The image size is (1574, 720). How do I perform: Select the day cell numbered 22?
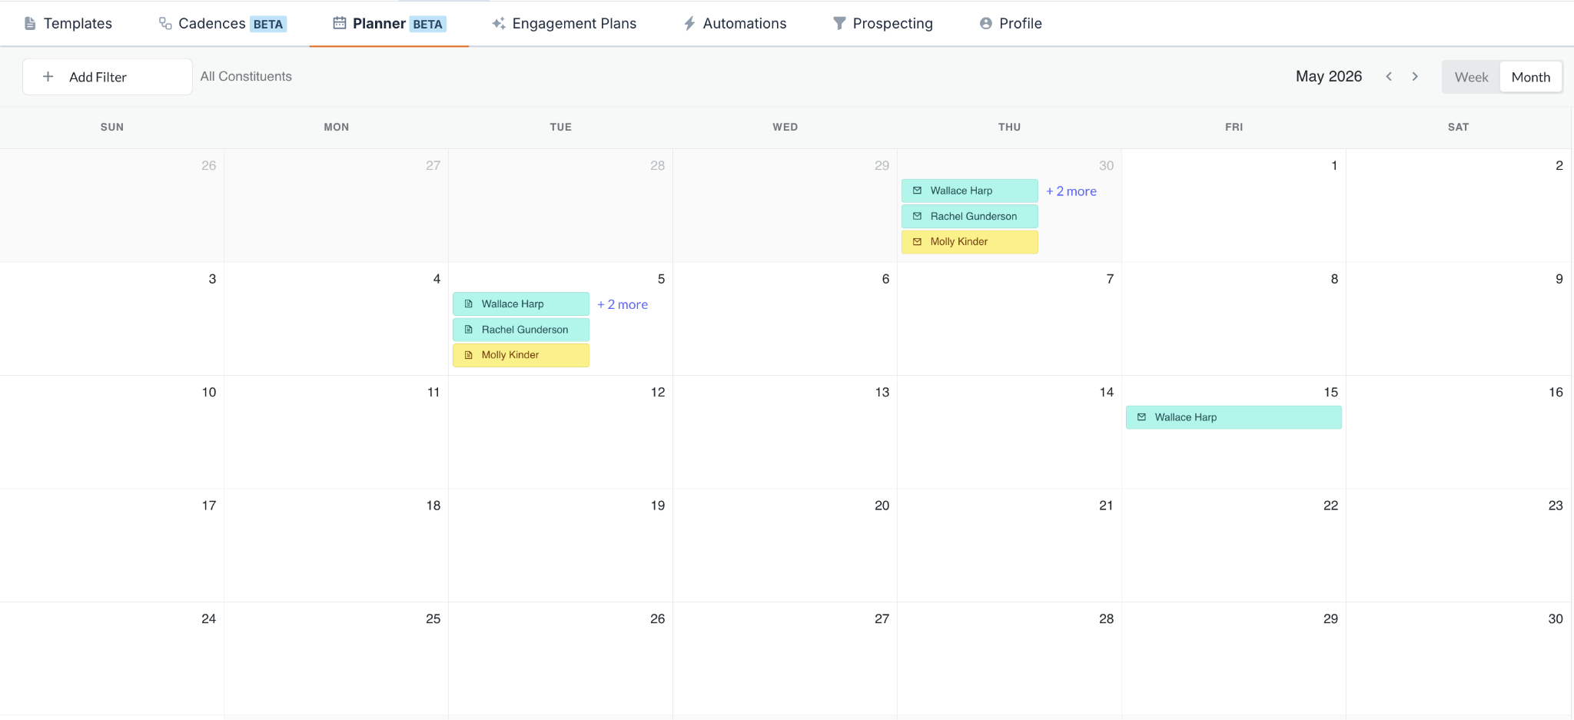click(1234, 546)
